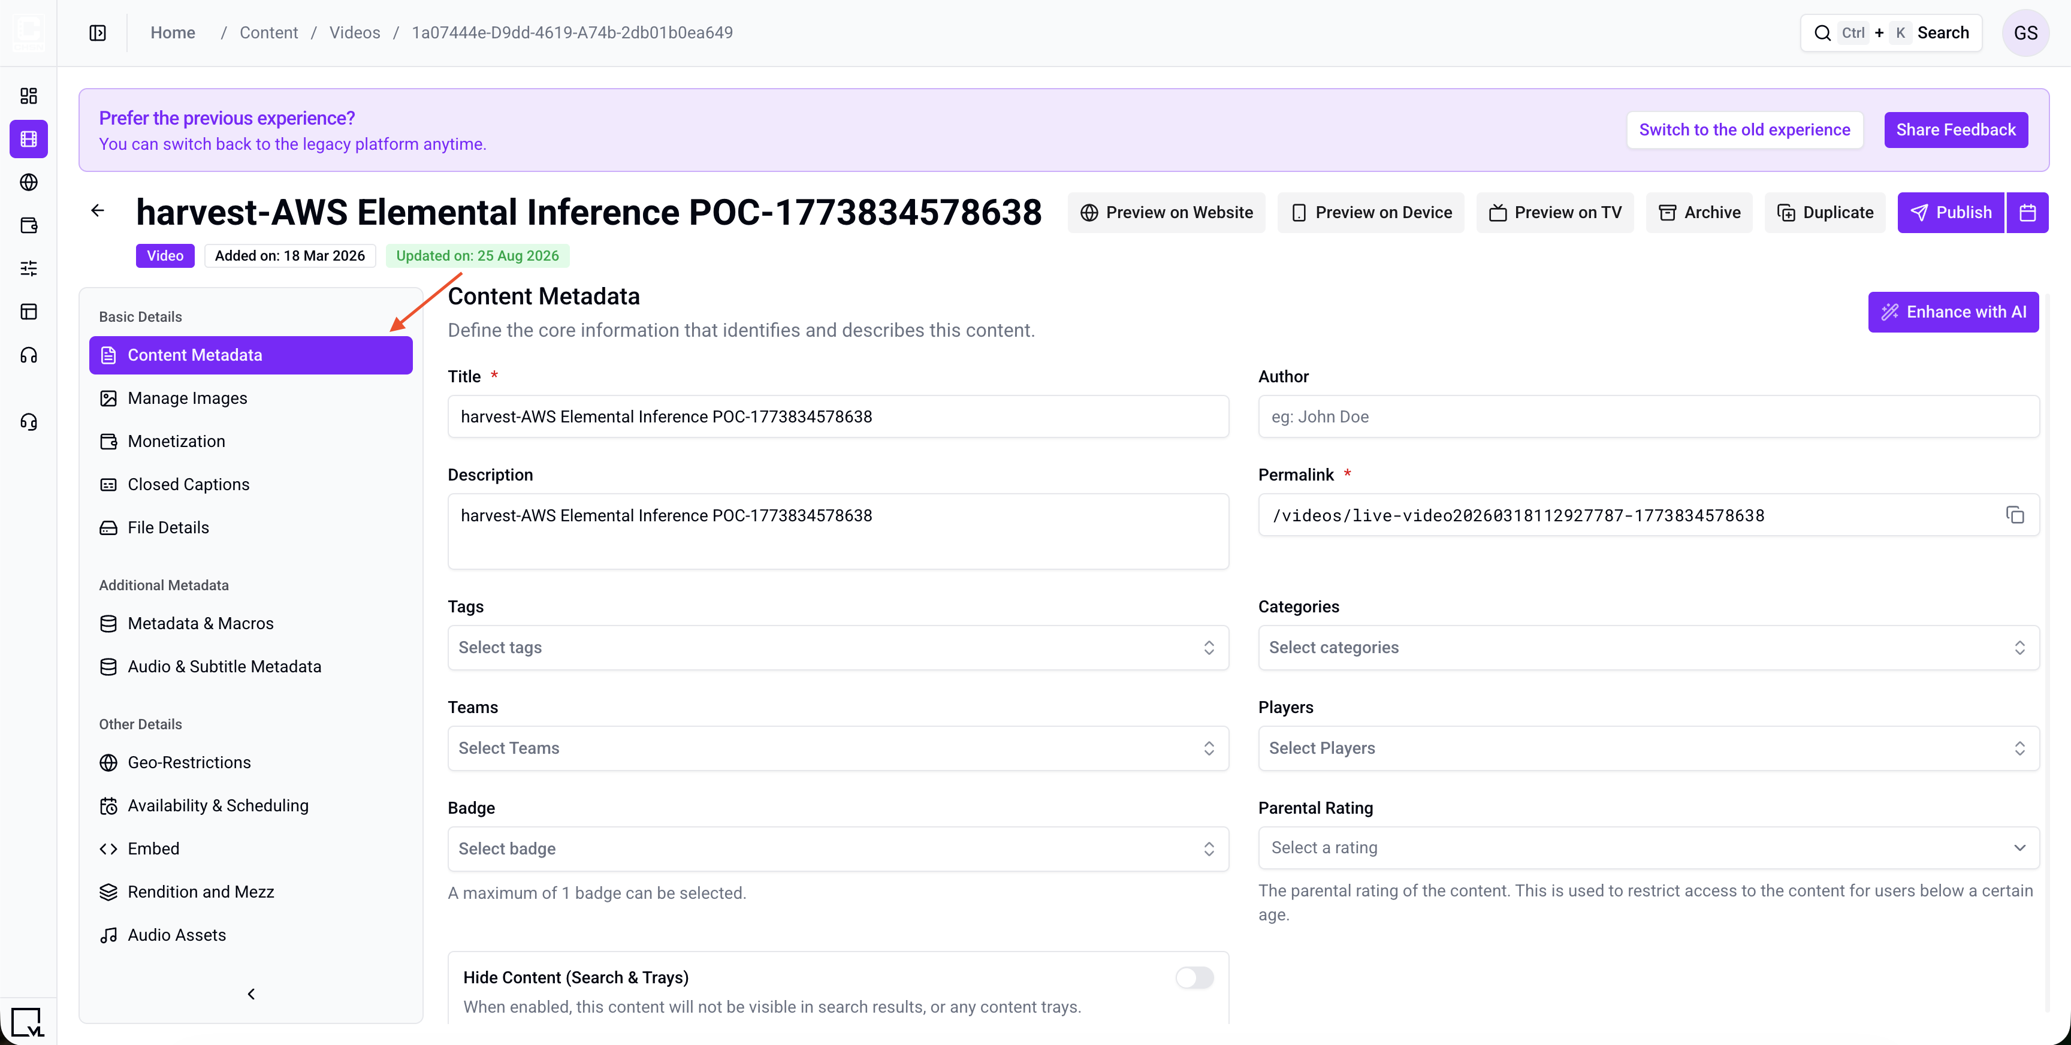Expand the Select tags dropdown
The width and height of the screenshot is (2071, 1045).
click(x=838, y=647)
